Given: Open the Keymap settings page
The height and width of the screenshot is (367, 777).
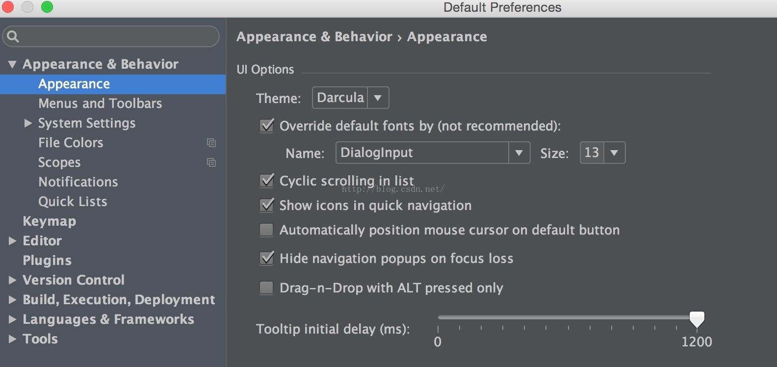Looking at the screenshot, I should (x=49, y=221).
